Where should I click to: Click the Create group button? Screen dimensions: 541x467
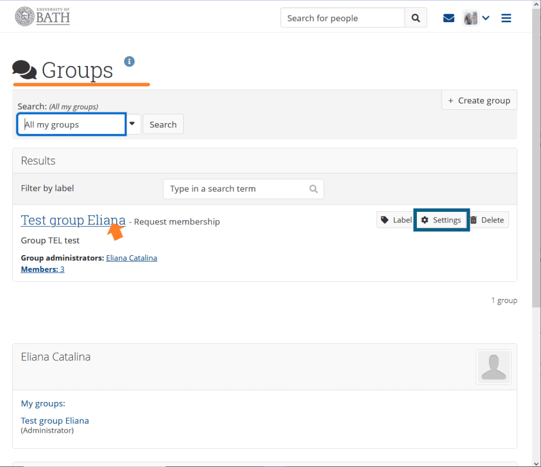(479, 100)
